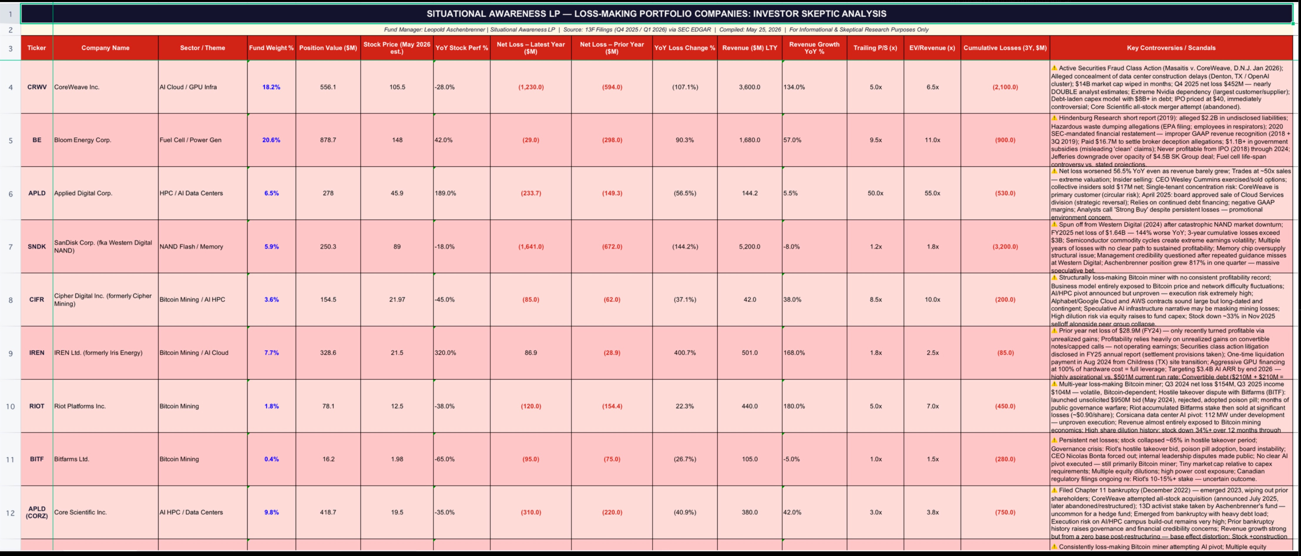The image size is (1301, 556).
Task: Select Cipher stock price '21.97'
Action: pyautogui.click(x=397, y=300)
